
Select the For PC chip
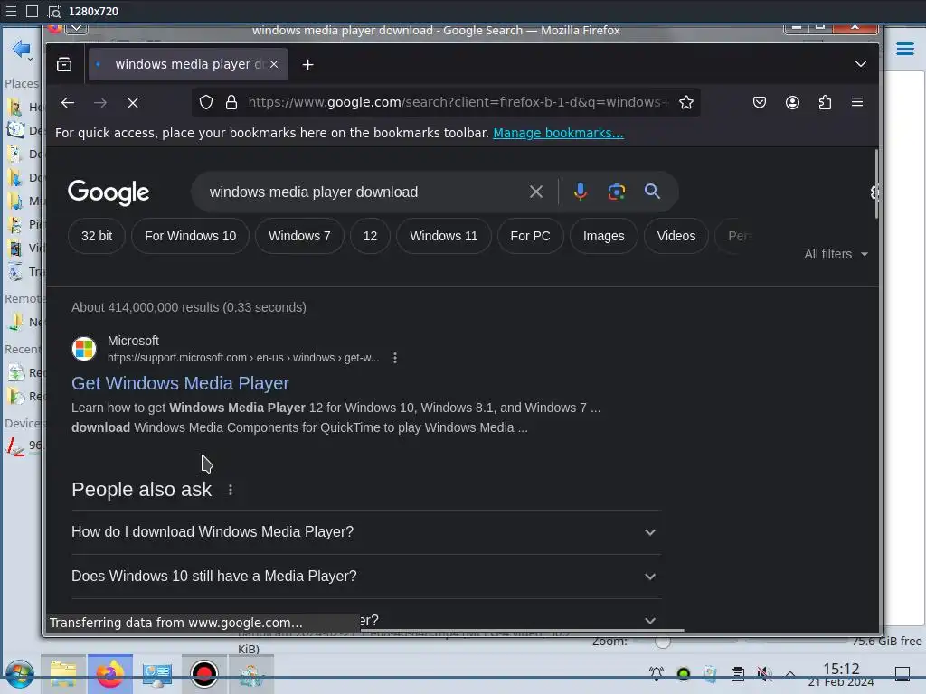tap(530, 236)
